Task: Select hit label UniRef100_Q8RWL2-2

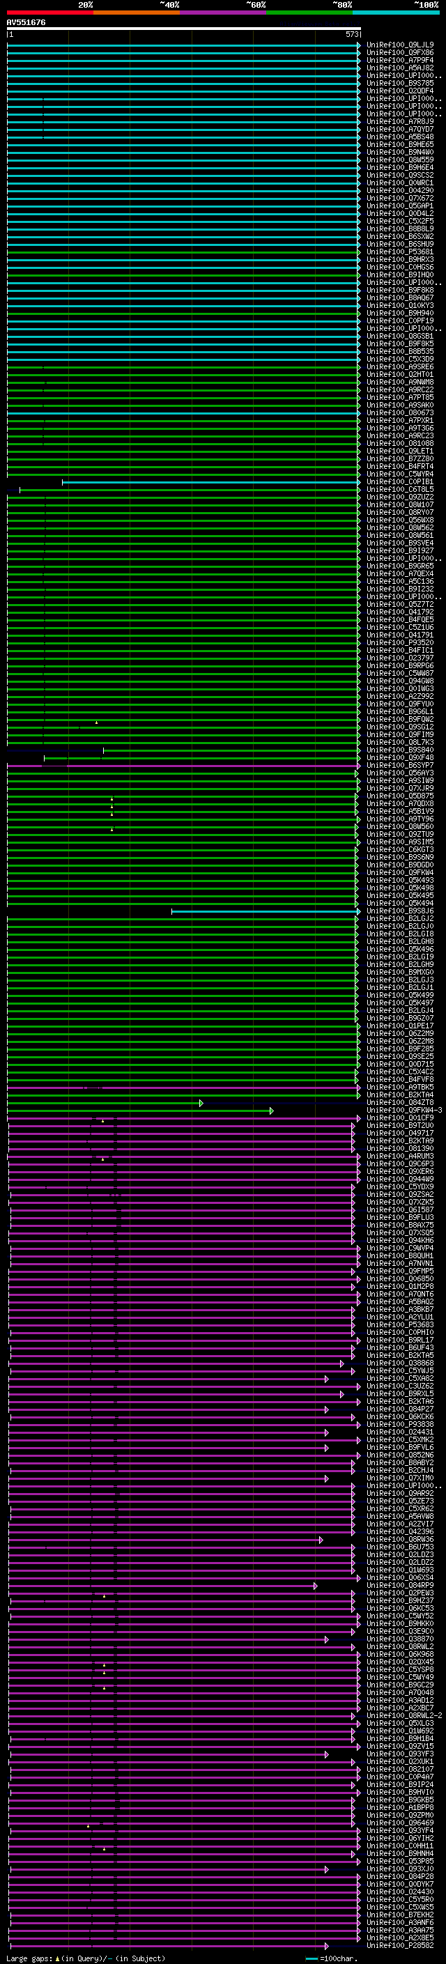Action: [x=404, y=1715]
